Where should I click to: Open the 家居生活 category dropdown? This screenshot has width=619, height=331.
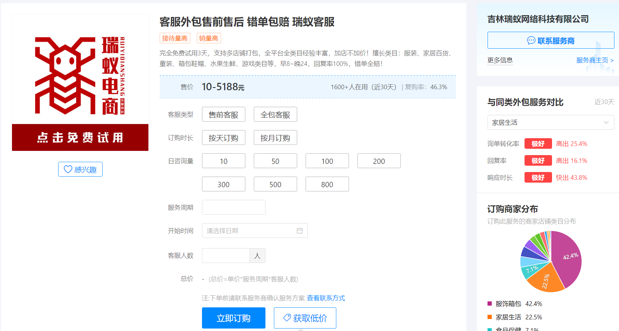click(551, 122)
